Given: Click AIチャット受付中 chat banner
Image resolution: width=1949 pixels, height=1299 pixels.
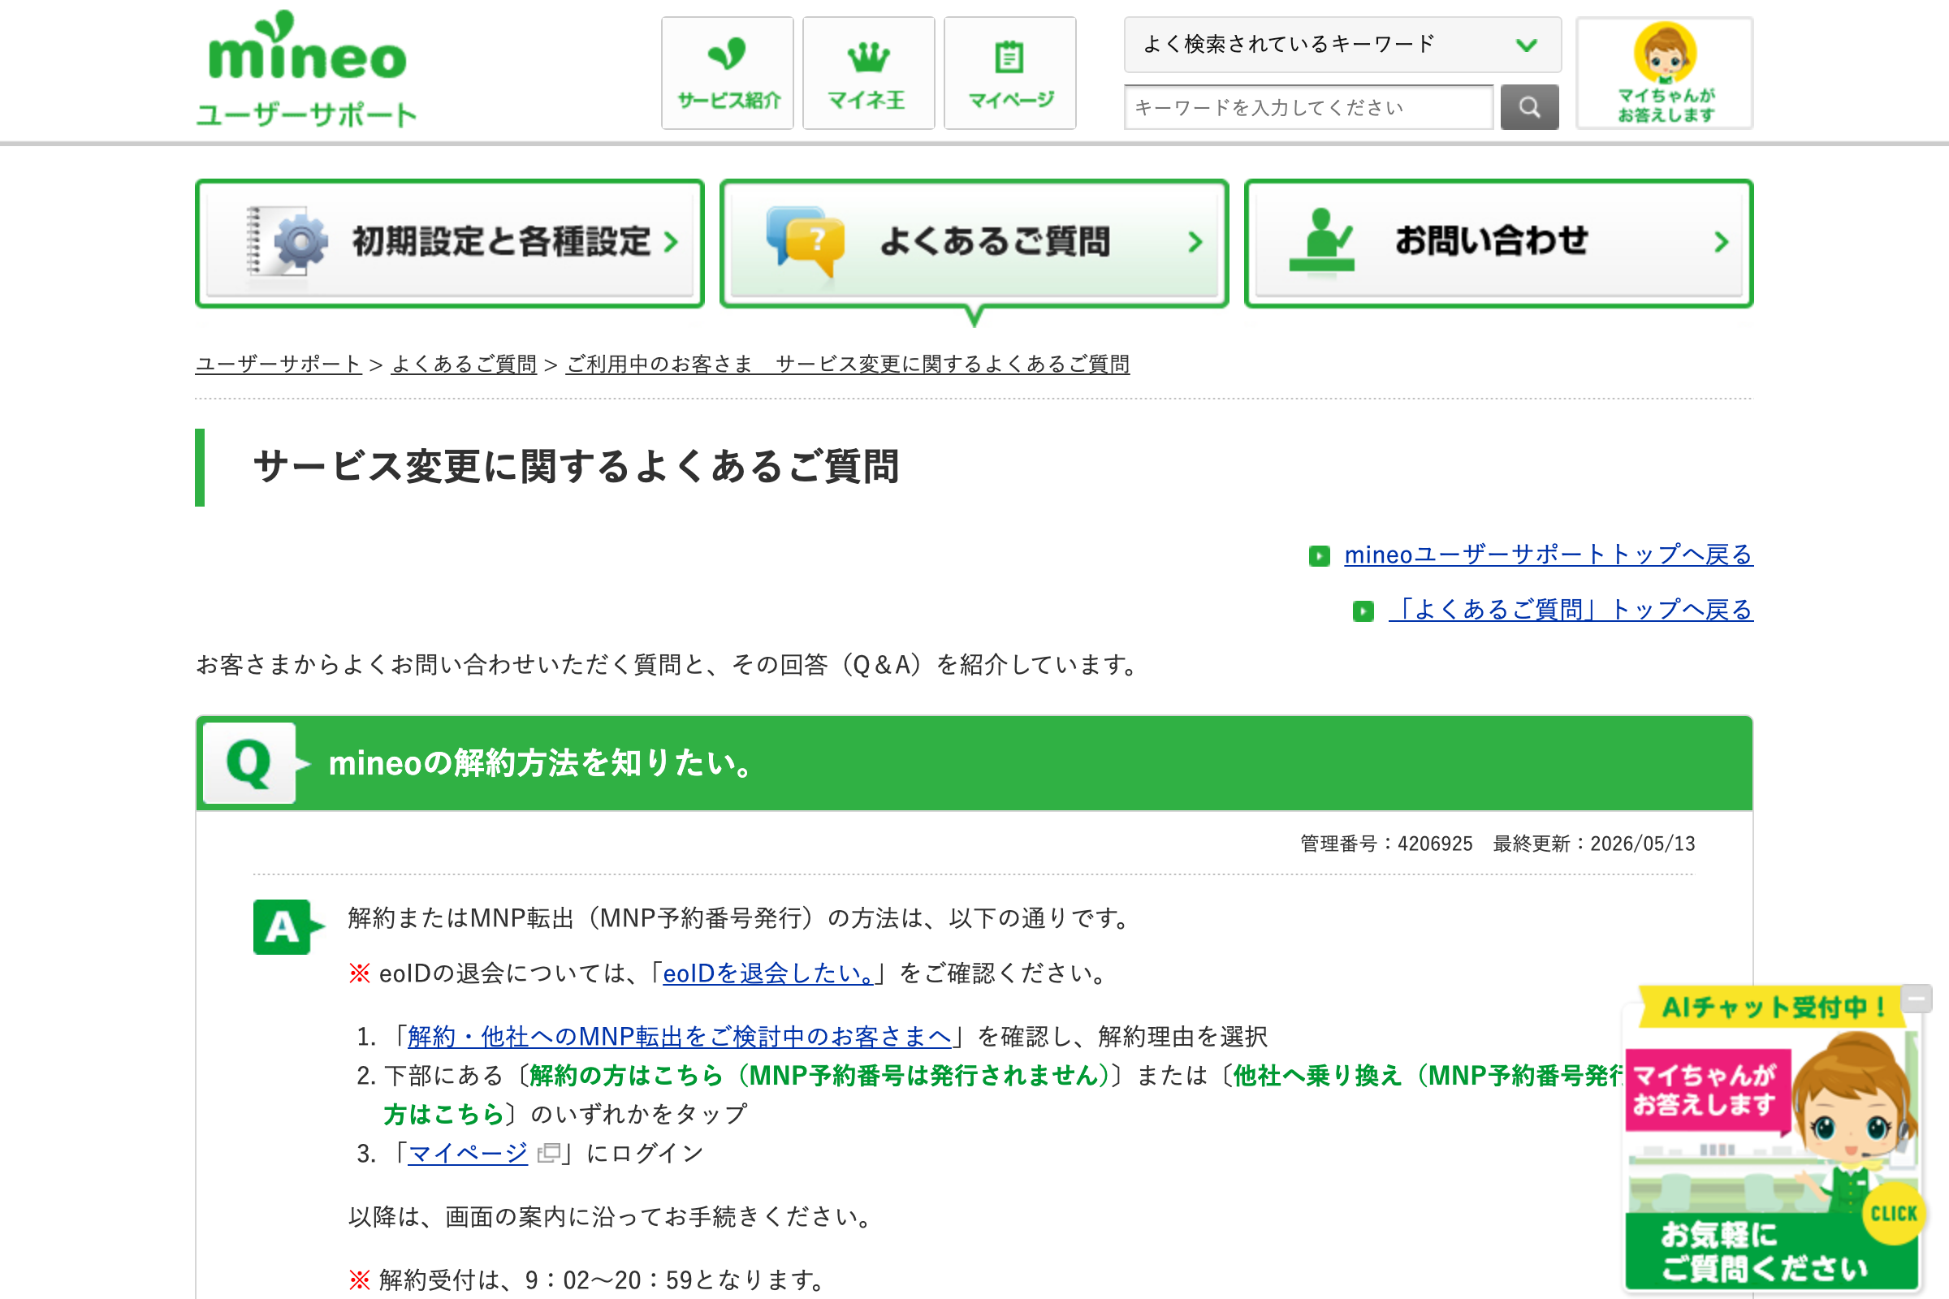Looking at the screenshot, I should [x=1772, y=1008].
